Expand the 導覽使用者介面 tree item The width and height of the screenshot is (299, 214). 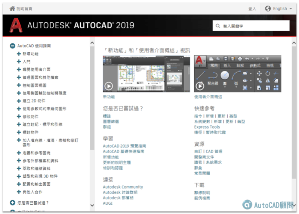(19, 69)
